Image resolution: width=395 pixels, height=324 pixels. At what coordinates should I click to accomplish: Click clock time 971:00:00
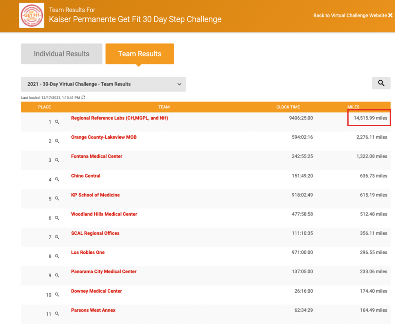(302, 253)
